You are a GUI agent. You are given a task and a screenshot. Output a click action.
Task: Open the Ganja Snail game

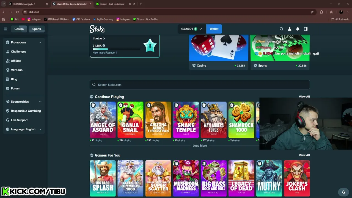[130, 120]
